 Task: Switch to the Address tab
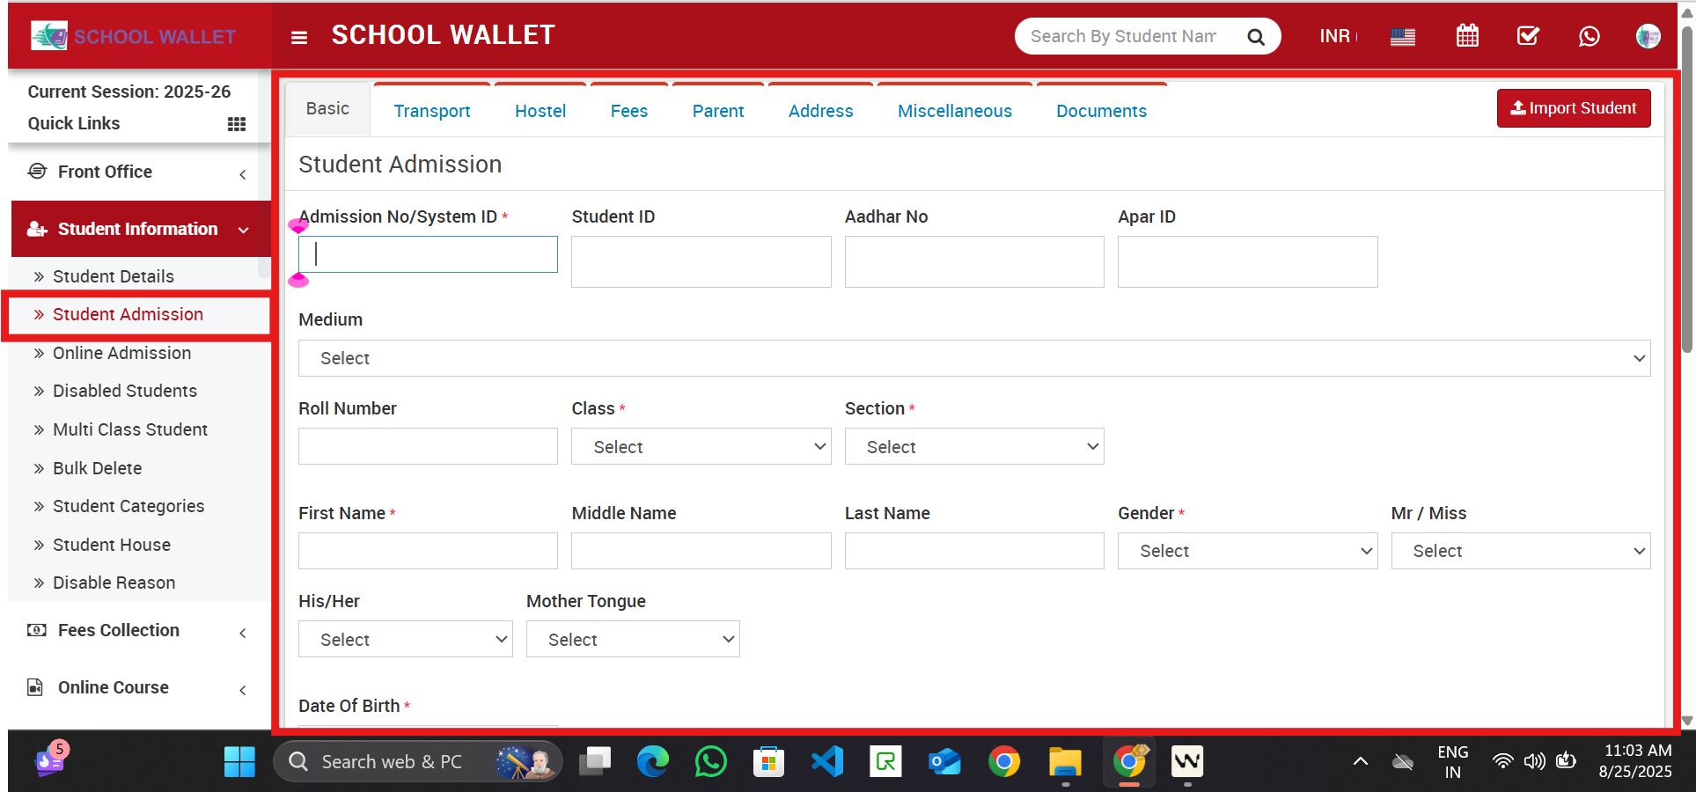tap(821, 111)
